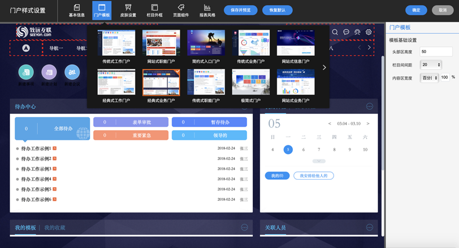Click the settings gear icon in portal header

point(369,32)
